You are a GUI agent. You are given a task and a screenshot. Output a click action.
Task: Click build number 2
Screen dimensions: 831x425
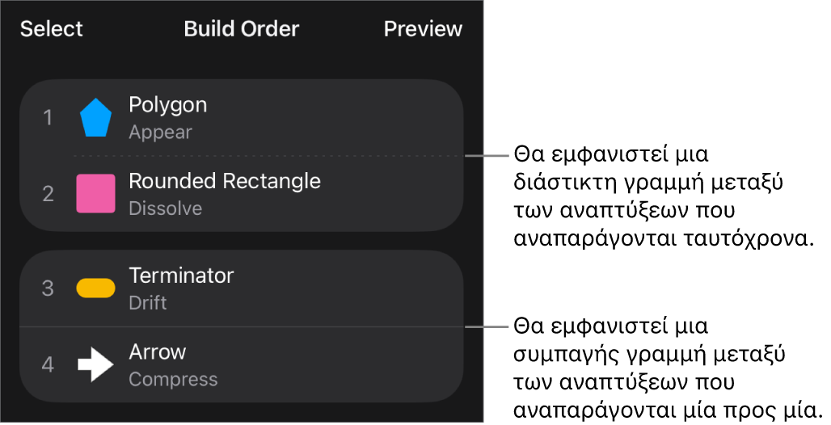coord(48,194)
